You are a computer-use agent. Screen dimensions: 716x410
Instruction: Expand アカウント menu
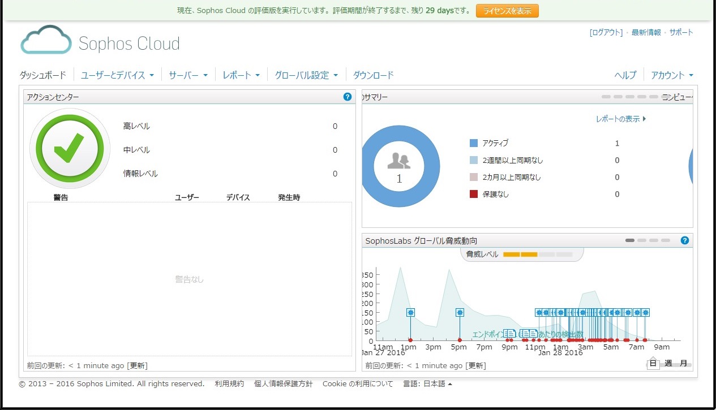pos(672,75)
